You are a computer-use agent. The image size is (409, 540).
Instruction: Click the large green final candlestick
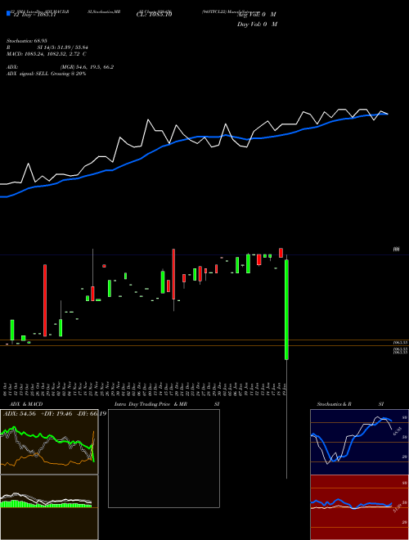coord(286,309)
